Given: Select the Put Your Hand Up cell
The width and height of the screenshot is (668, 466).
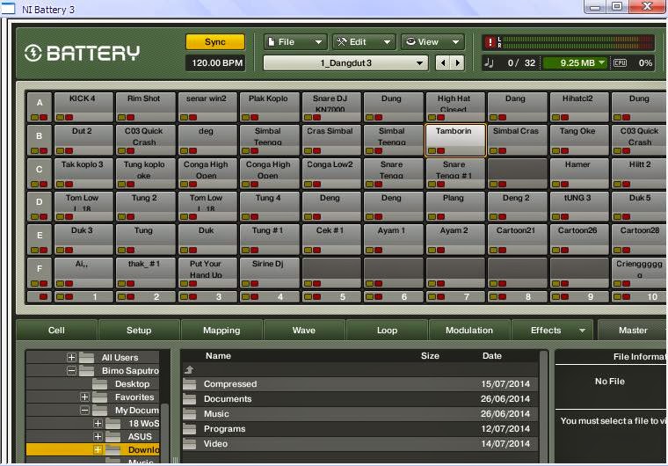Looking at the screenshot, I should (x=207, y=273).
